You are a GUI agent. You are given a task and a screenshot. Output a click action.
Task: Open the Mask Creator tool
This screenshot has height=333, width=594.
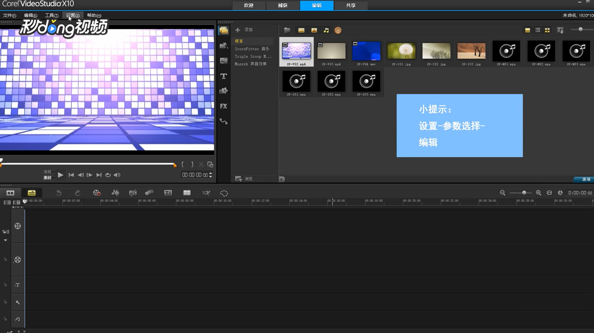point(224,193)
